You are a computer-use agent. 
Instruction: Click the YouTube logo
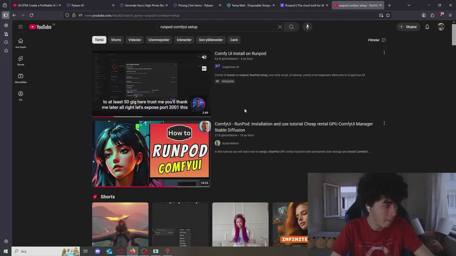point(40,27)
